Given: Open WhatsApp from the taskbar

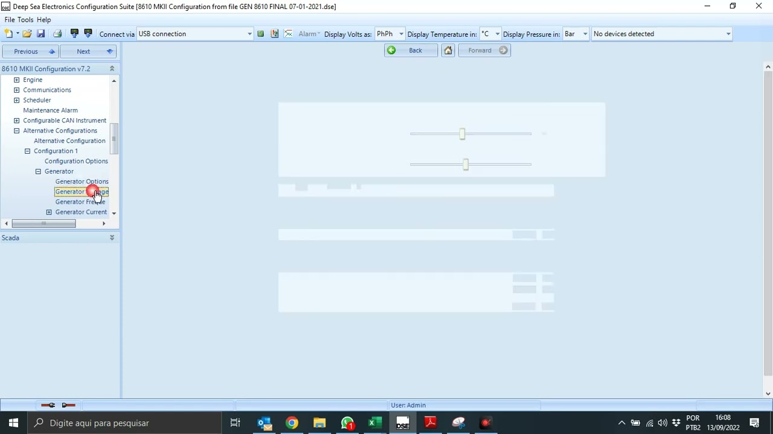Looking at the screenshot, I should 347,423.
